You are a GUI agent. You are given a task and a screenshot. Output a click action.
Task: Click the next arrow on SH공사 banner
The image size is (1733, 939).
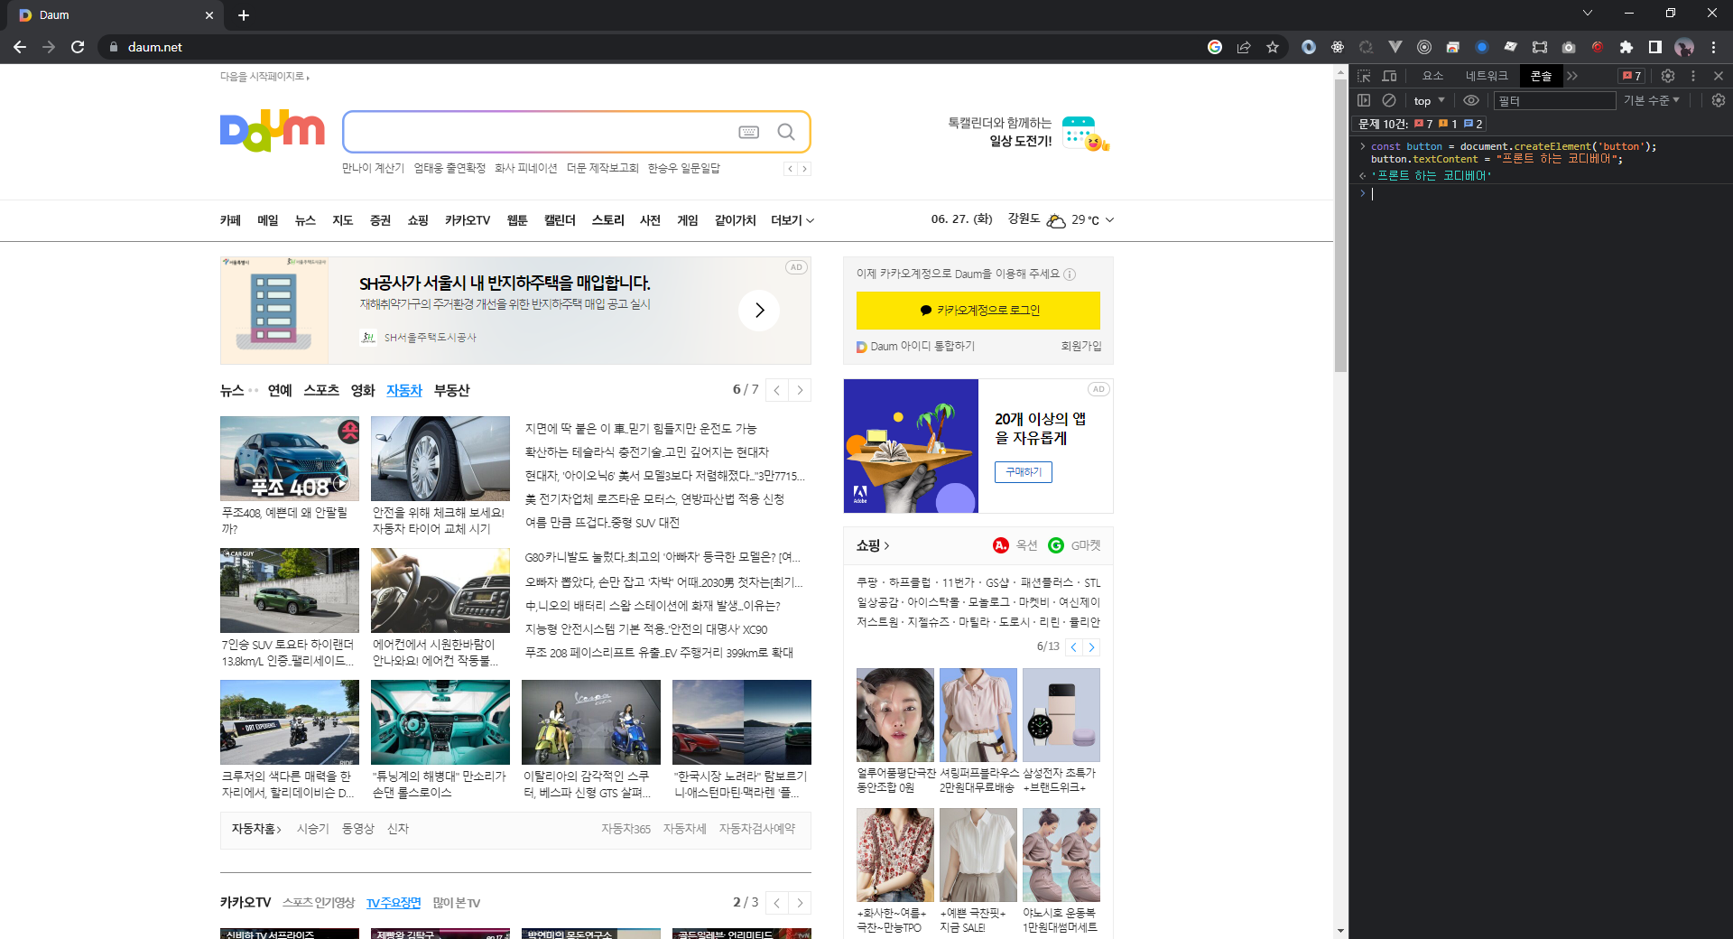[759, 311]
